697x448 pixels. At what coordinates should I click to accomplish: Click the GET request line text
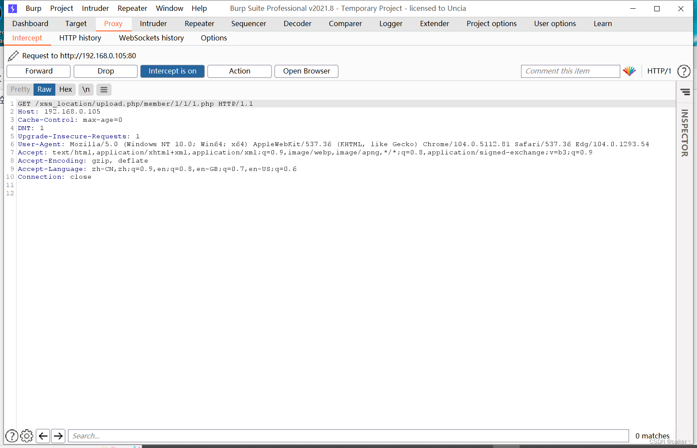(135, 104)
